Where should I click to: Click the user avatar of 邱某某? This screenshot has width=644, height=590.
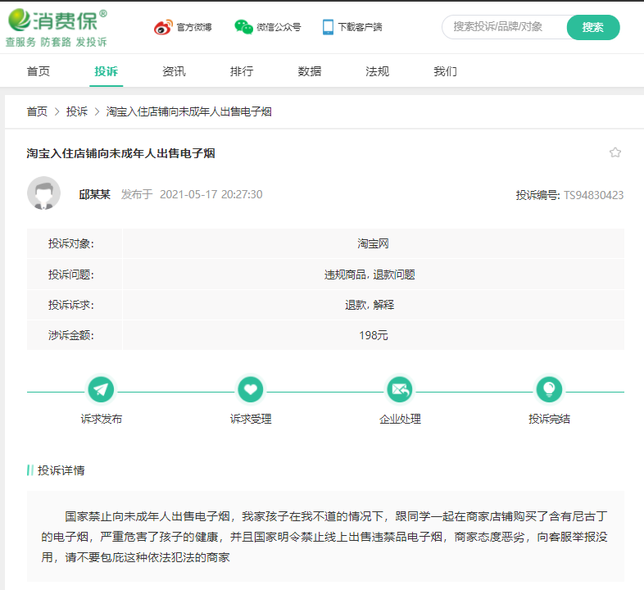[x=44, y=193]
